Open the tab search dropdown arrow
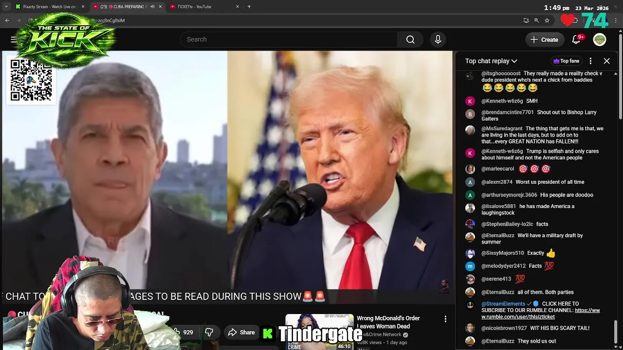 (x=6, y=7)
